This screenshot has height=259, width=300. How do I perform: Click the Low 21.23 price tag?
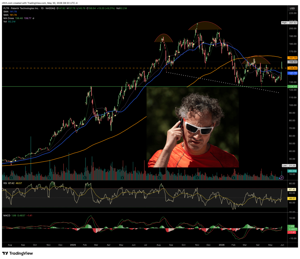pyautogui.click(x=289, y=165)
